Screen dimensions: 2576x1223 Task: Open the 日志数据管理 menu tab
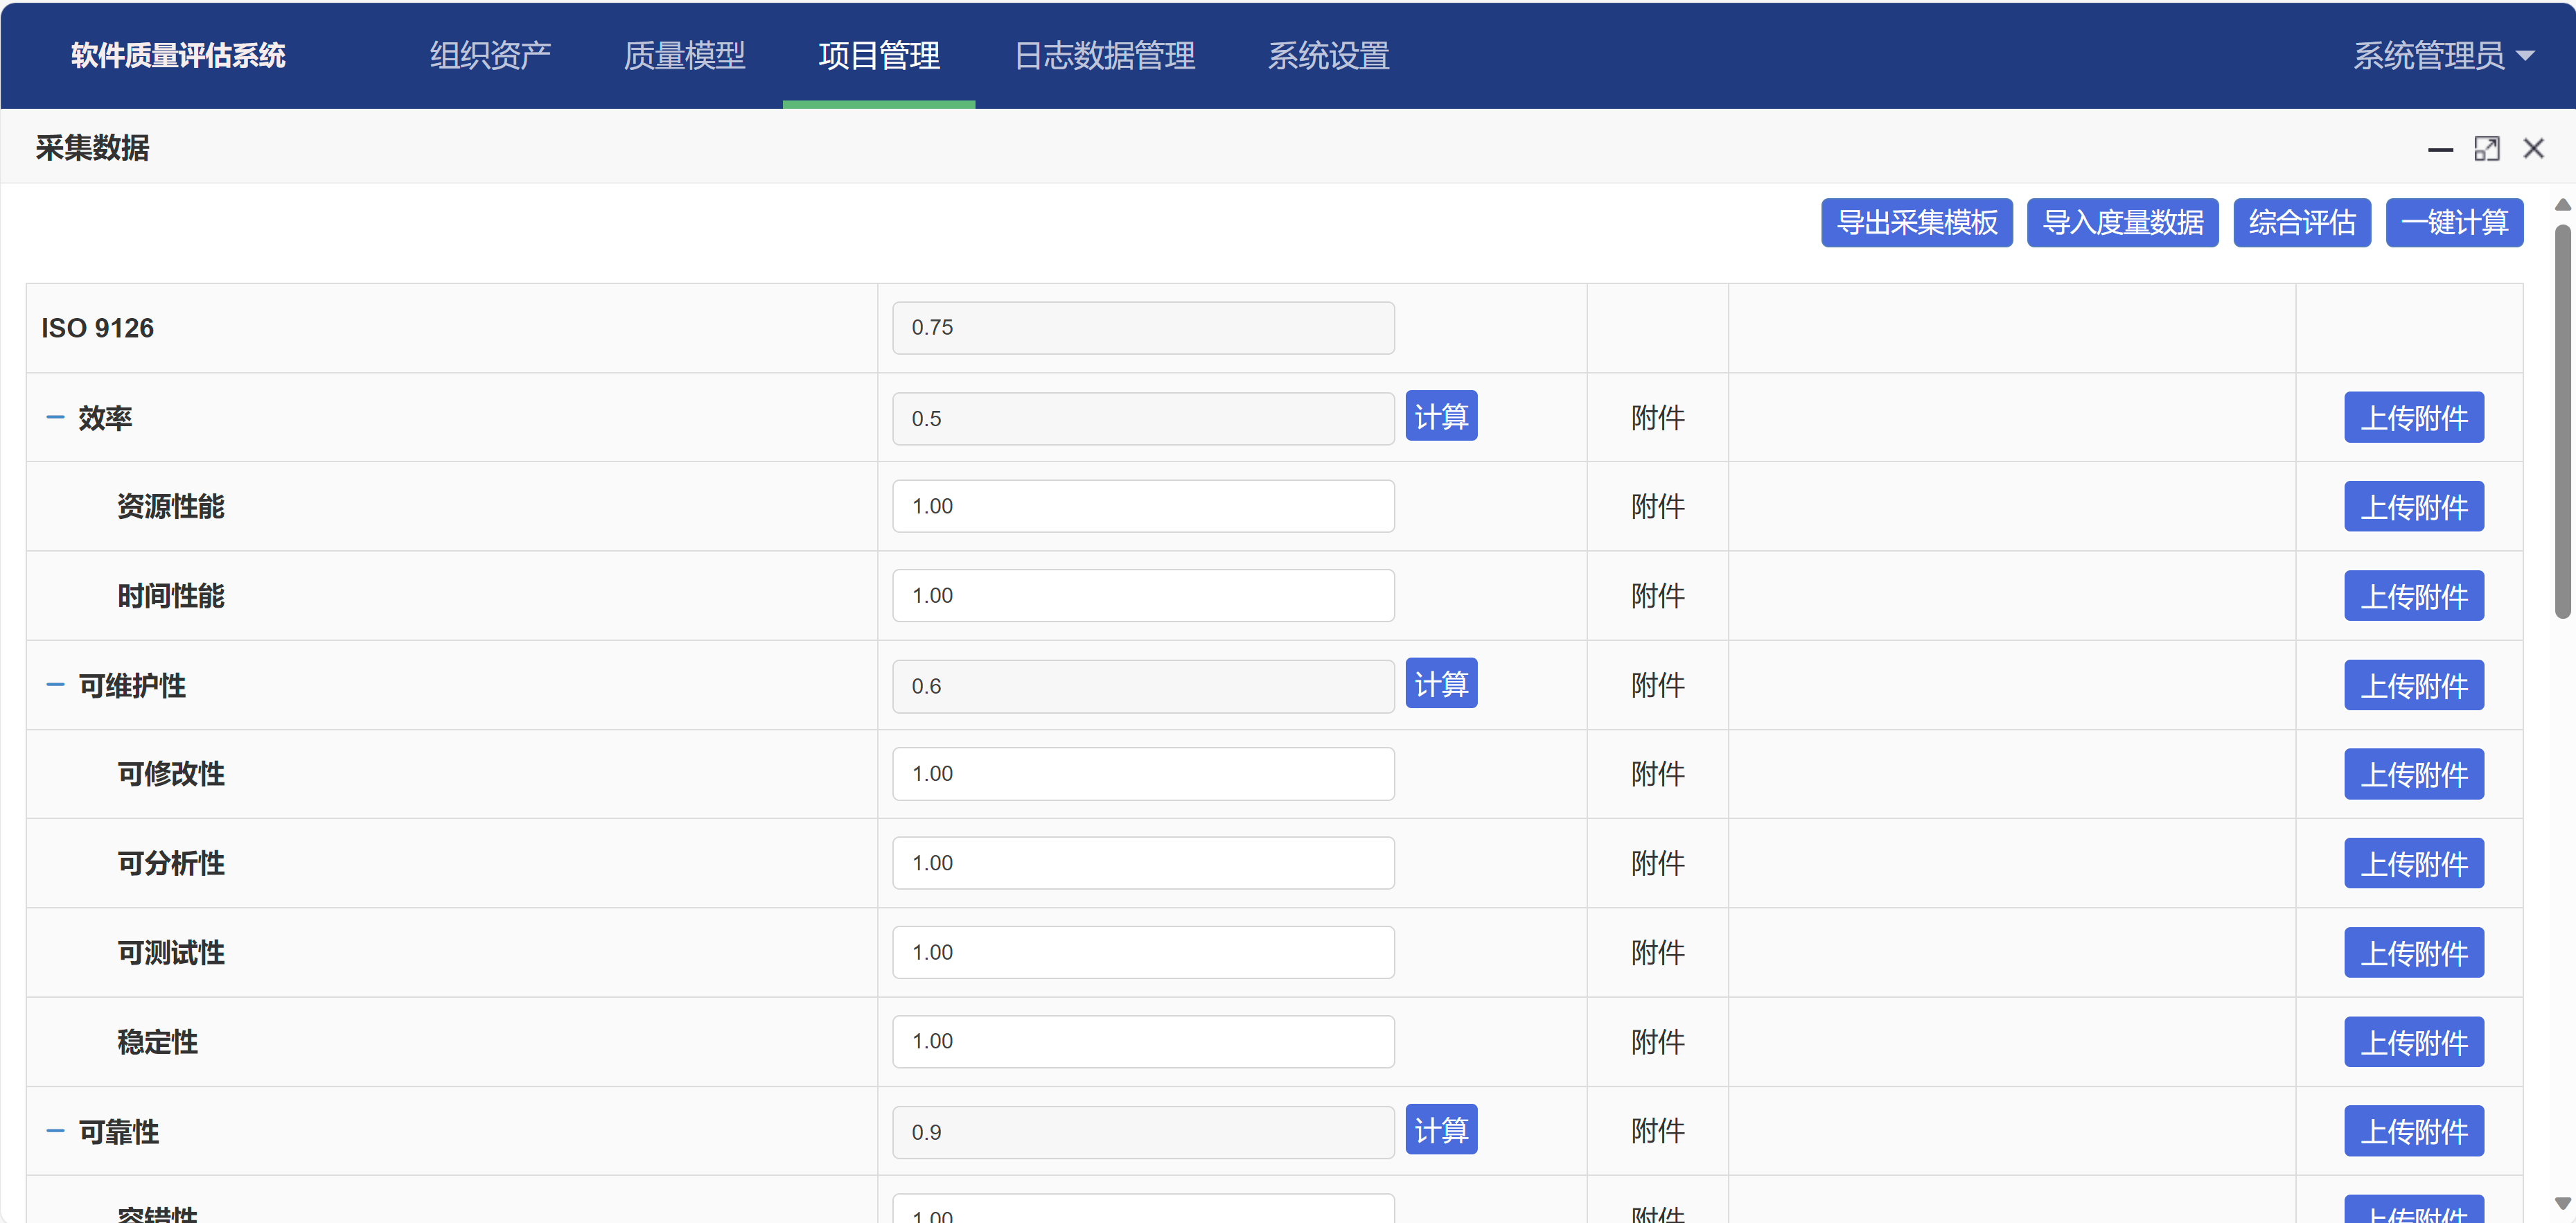(x=1104, y=56)
